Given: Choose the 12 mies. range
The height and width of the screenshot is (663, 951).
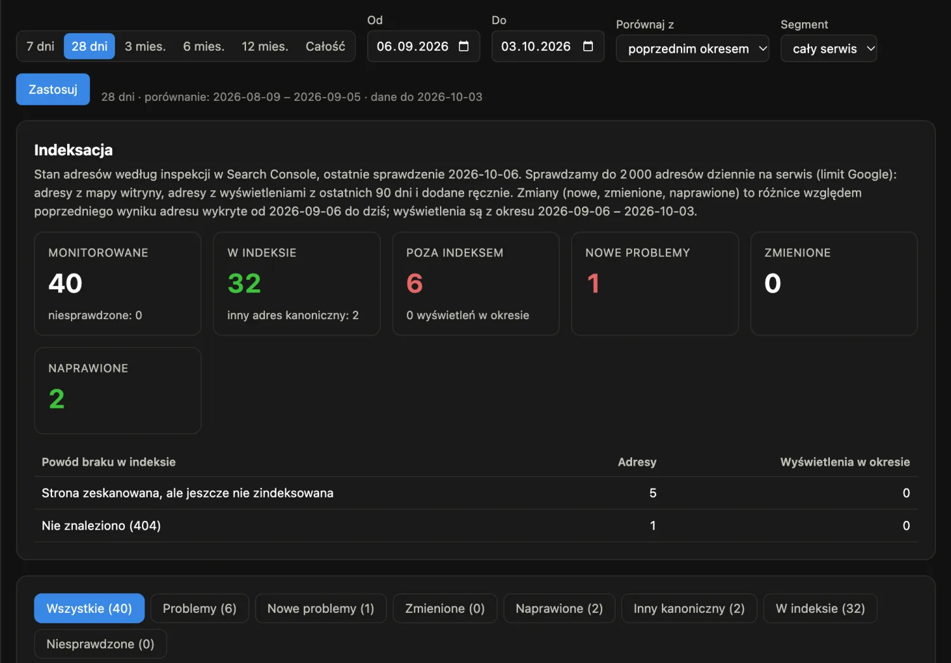Looking at the screenshot, I should [x=265, y=46].
